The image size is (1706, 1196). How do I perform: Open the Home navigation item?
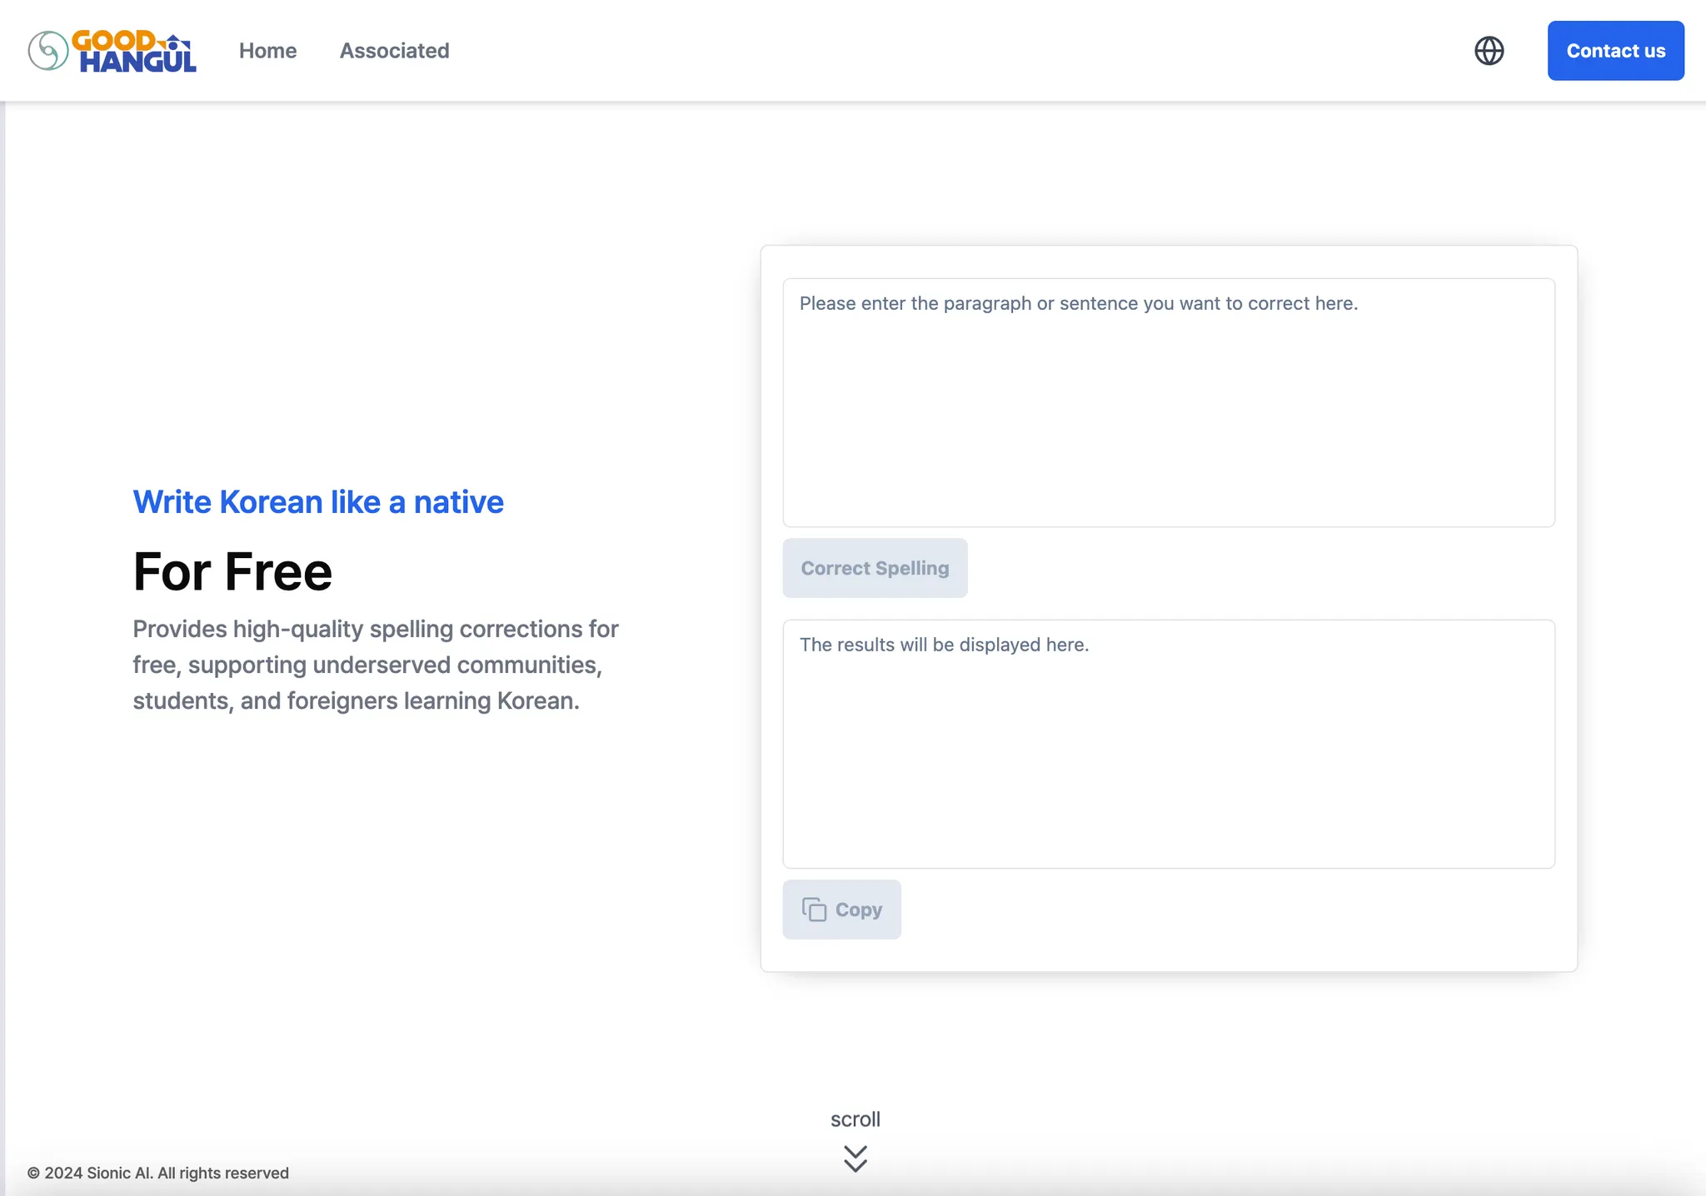tap(267, 51)
